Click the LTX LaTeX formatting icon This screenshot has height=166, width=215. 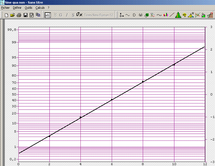click(79, 15)
